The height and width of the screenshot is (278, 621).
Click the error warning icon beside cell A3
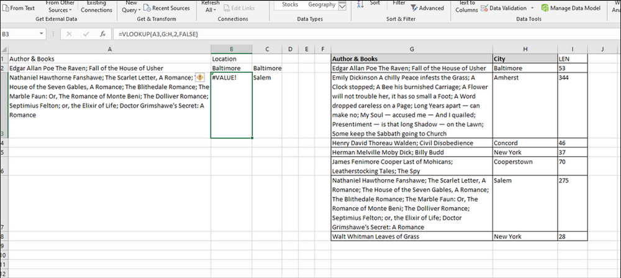[200, 77]
